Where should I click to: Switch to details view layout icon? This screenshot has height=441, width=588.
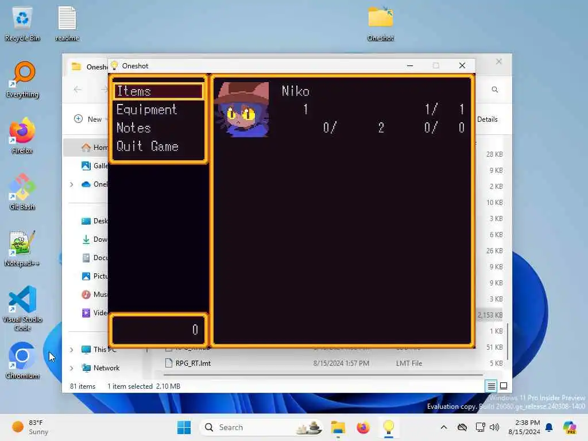click(x=492, y=386)
